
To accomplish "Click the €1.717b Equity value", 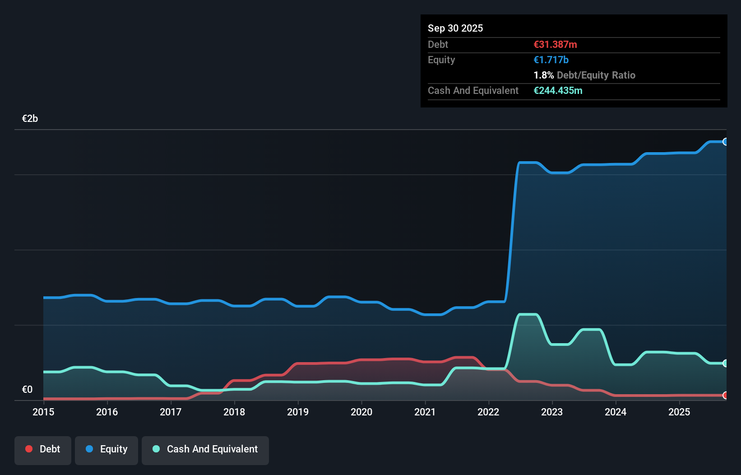I will click(x=551, y=60).
